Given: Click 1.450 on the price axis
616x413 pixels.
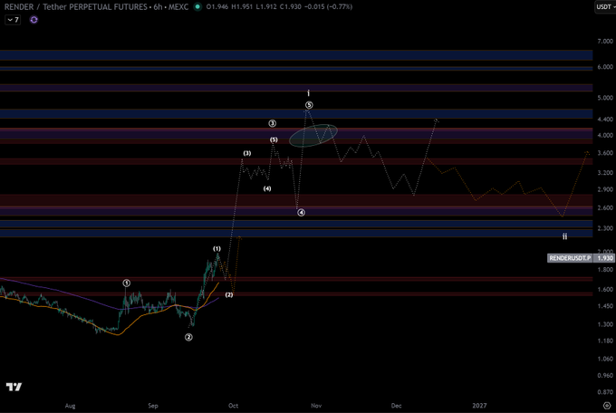Looking at the screenshot, I should 605,306.
